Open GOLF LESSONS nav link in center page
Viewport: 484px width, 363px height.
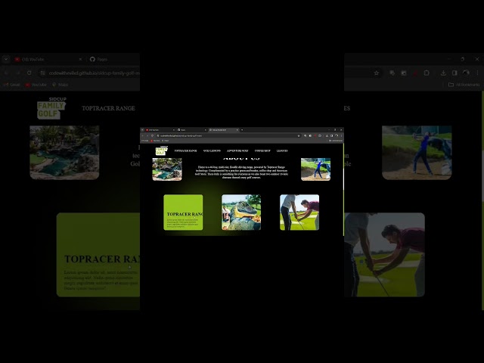(212, 151)
